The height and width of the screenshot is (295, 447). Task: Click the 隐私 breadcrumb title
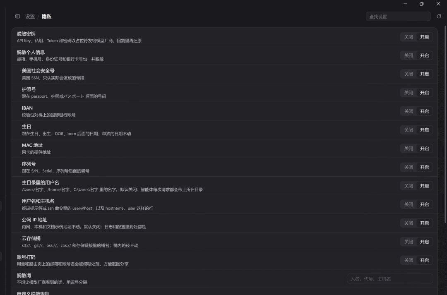[46, 17]
